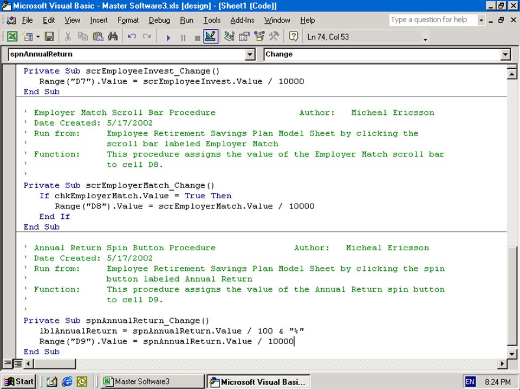Open the Project Explorer icon
520x390 pixels.
(x=229, y=36)
